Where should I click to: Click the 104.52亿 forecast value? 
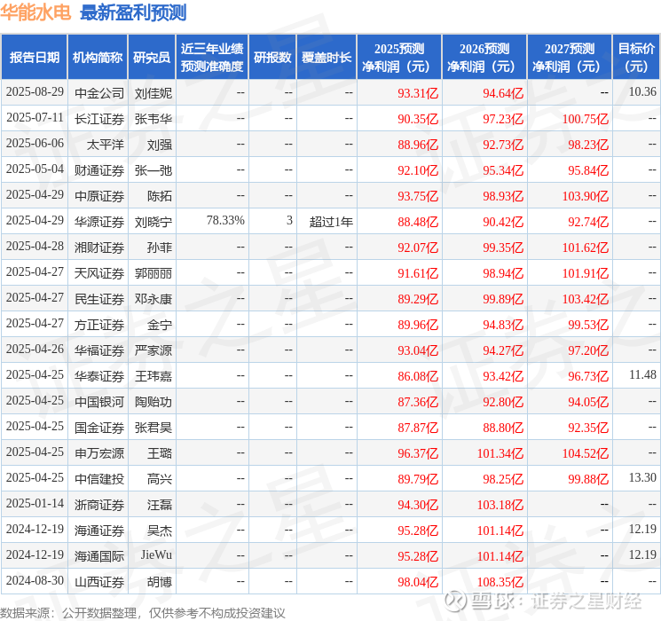coord(586,453)
